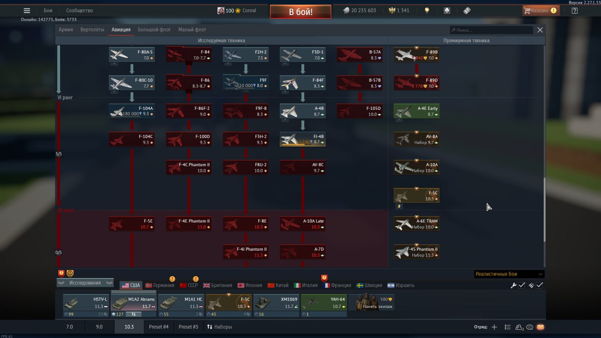Switch to the Большой флот tab
The height and width of the screenshot is (338, 601).
point(154,30)
